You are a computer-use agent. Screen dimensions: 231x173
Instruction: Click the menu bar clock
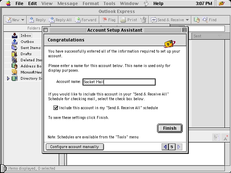204,3
